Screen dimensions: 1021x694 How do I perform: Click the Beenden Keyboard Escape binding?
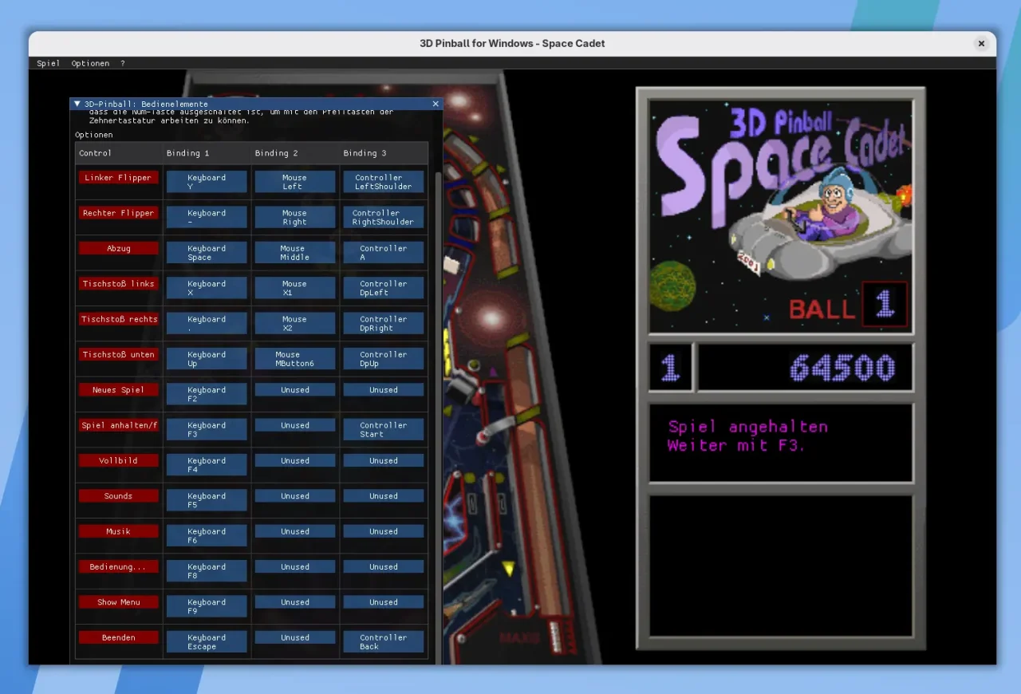(207, 642)
